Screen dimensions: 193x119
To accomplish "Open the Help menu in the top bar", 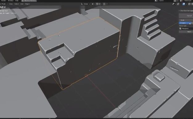I will tap(17, 1).
